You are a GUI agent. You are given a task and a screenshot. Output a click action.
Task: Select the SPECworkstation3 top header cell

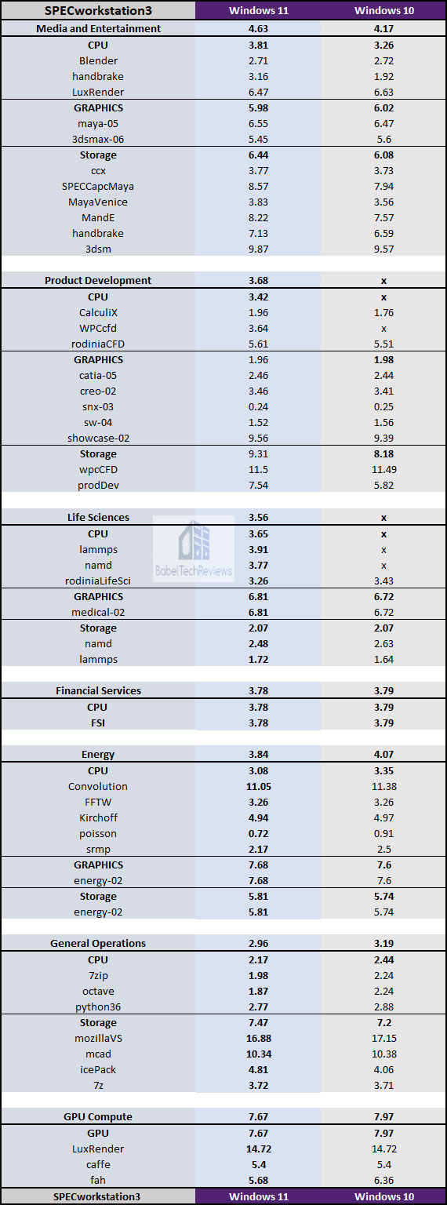click(x=98, y=10)
